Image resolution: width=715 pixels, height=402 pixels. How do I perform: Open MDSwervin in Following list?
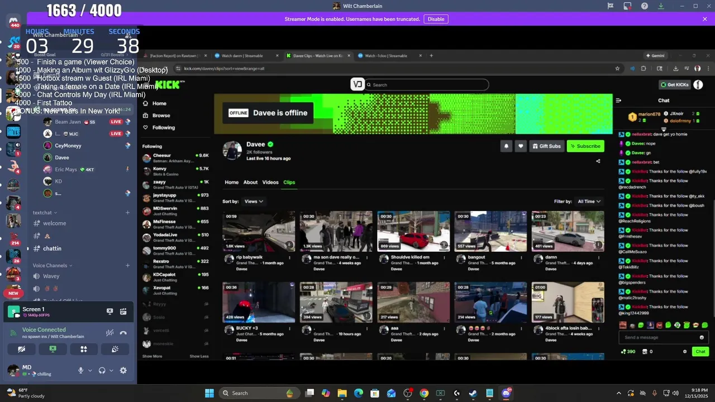coord(175,210)
